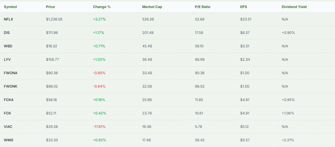Open the WBD ticker row

point(8,46)
